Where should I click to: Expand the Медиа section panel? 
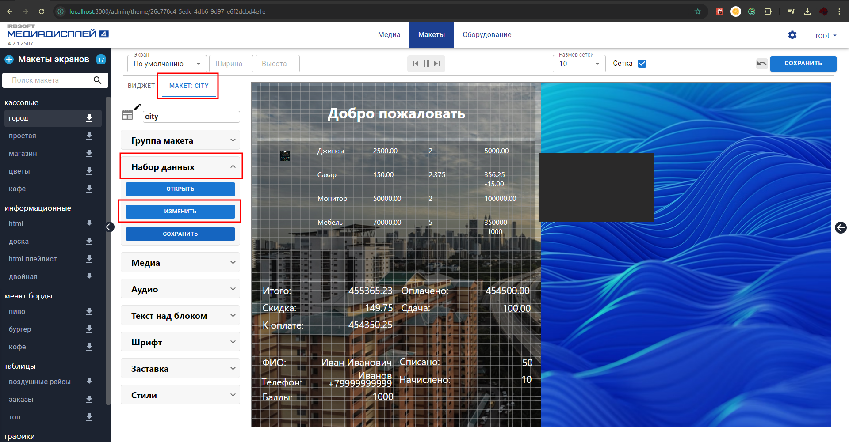point(180,263)
